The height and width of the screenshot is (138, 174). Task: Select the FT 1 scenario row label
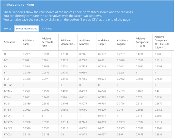pos(6,73)
